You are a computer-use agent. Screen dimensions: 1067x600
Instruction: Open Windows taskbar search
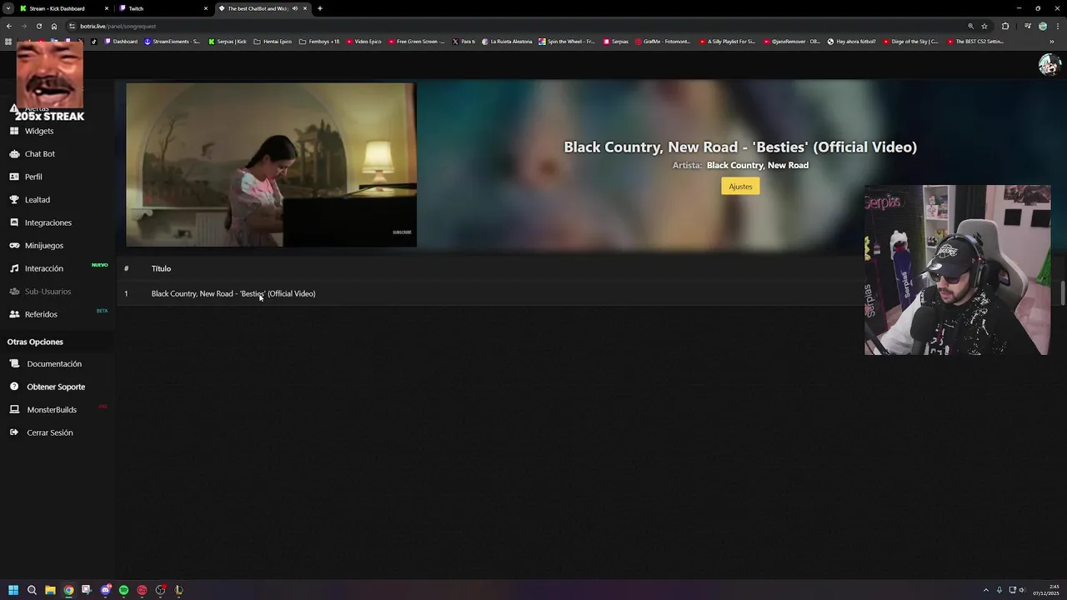[32, 590]
